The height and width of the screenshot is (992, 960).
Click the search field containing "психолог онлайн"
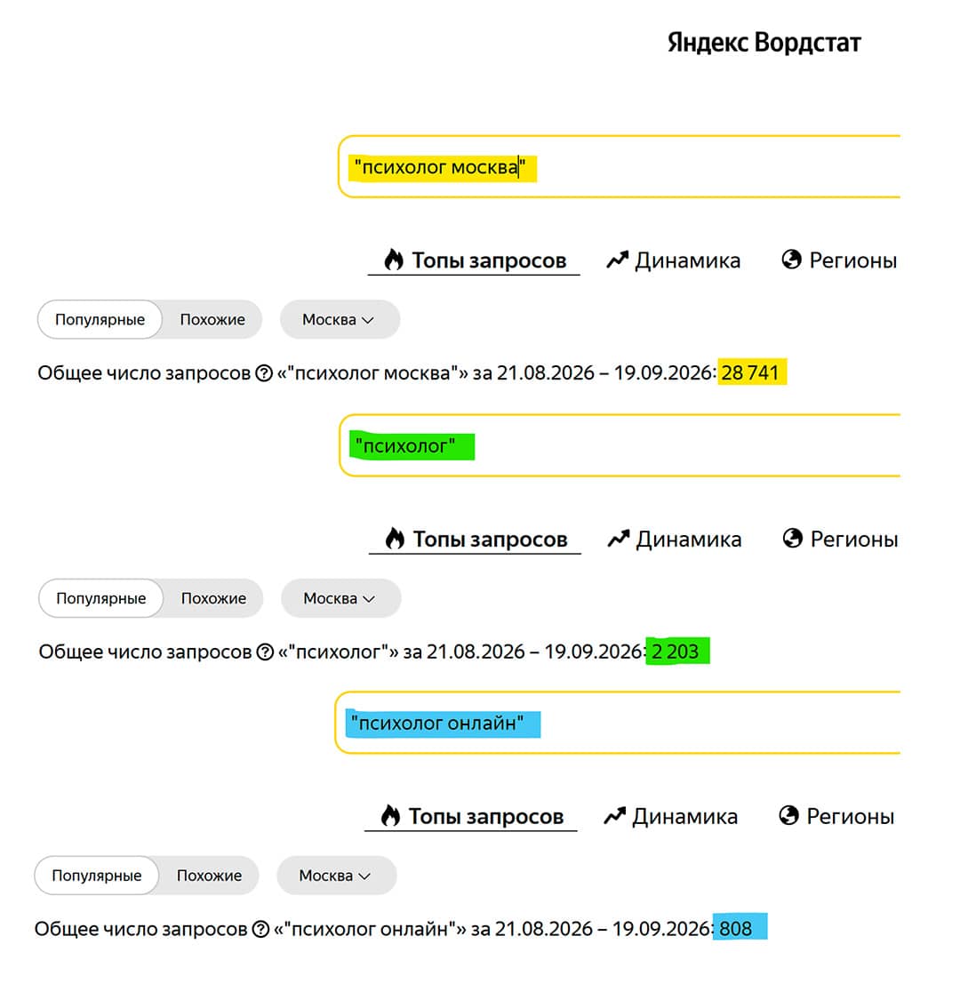point(618,723)
